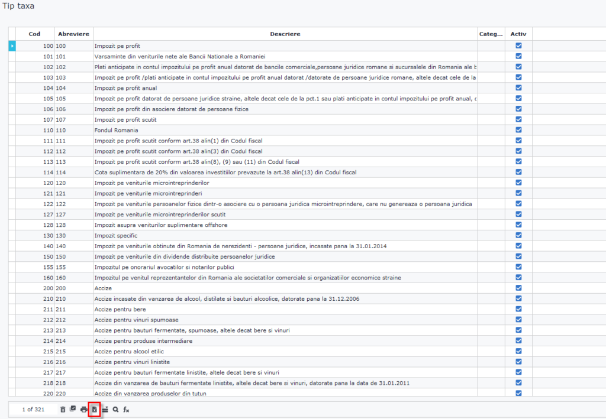Toggle Activ checkbox for Fondul Romania
Screen dimensions: 606x419
click(x=518, y=130)
